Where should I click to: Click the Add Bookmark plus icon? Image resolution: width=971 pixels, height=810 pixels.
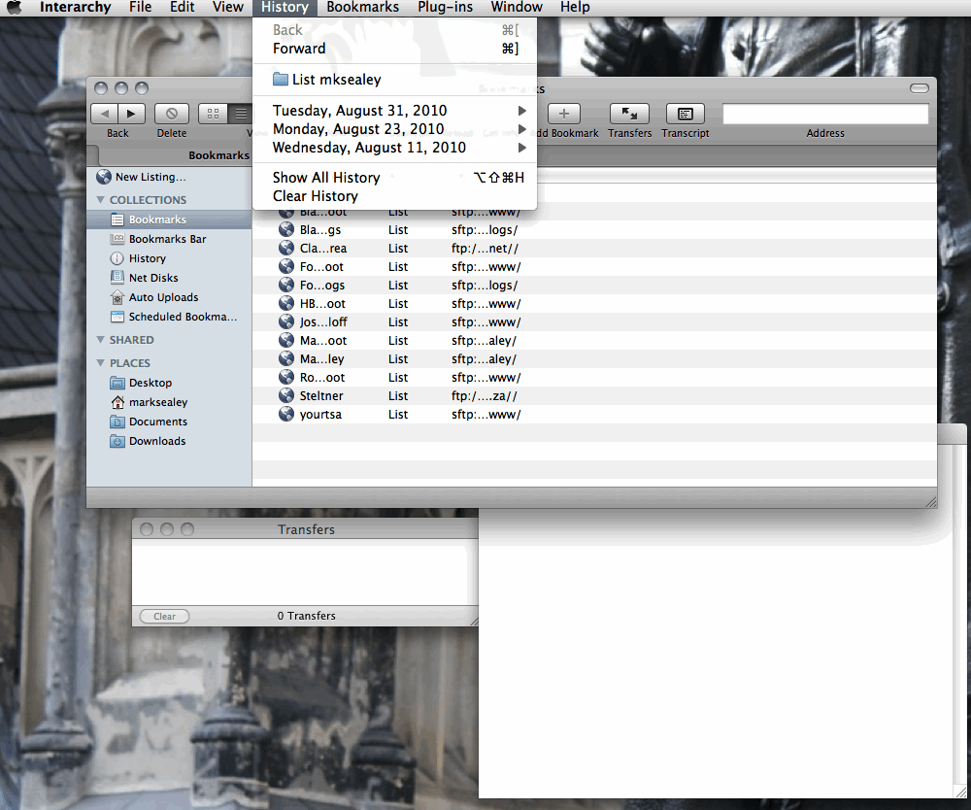click(563, 114)
